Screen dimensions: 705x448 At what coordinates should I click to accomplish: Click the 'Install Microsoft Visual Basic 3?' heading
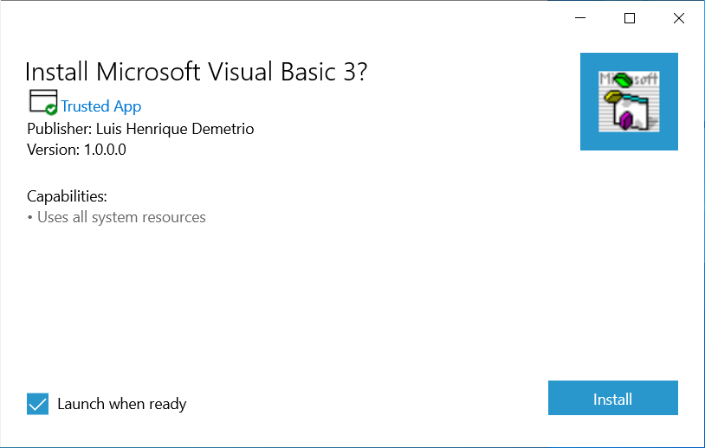(x=197, y=72)
